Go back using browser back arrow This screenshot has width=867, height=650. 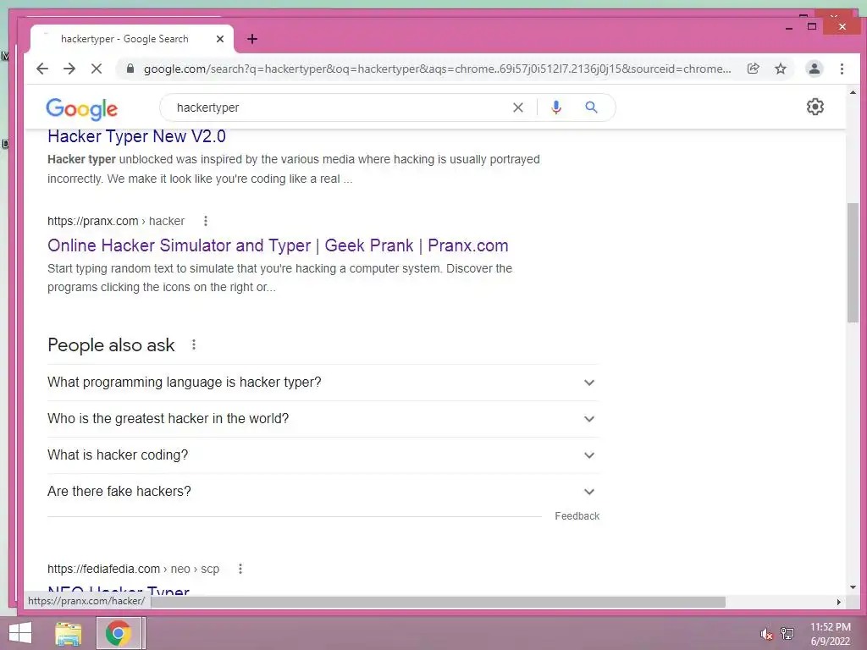tap(42, 69)
